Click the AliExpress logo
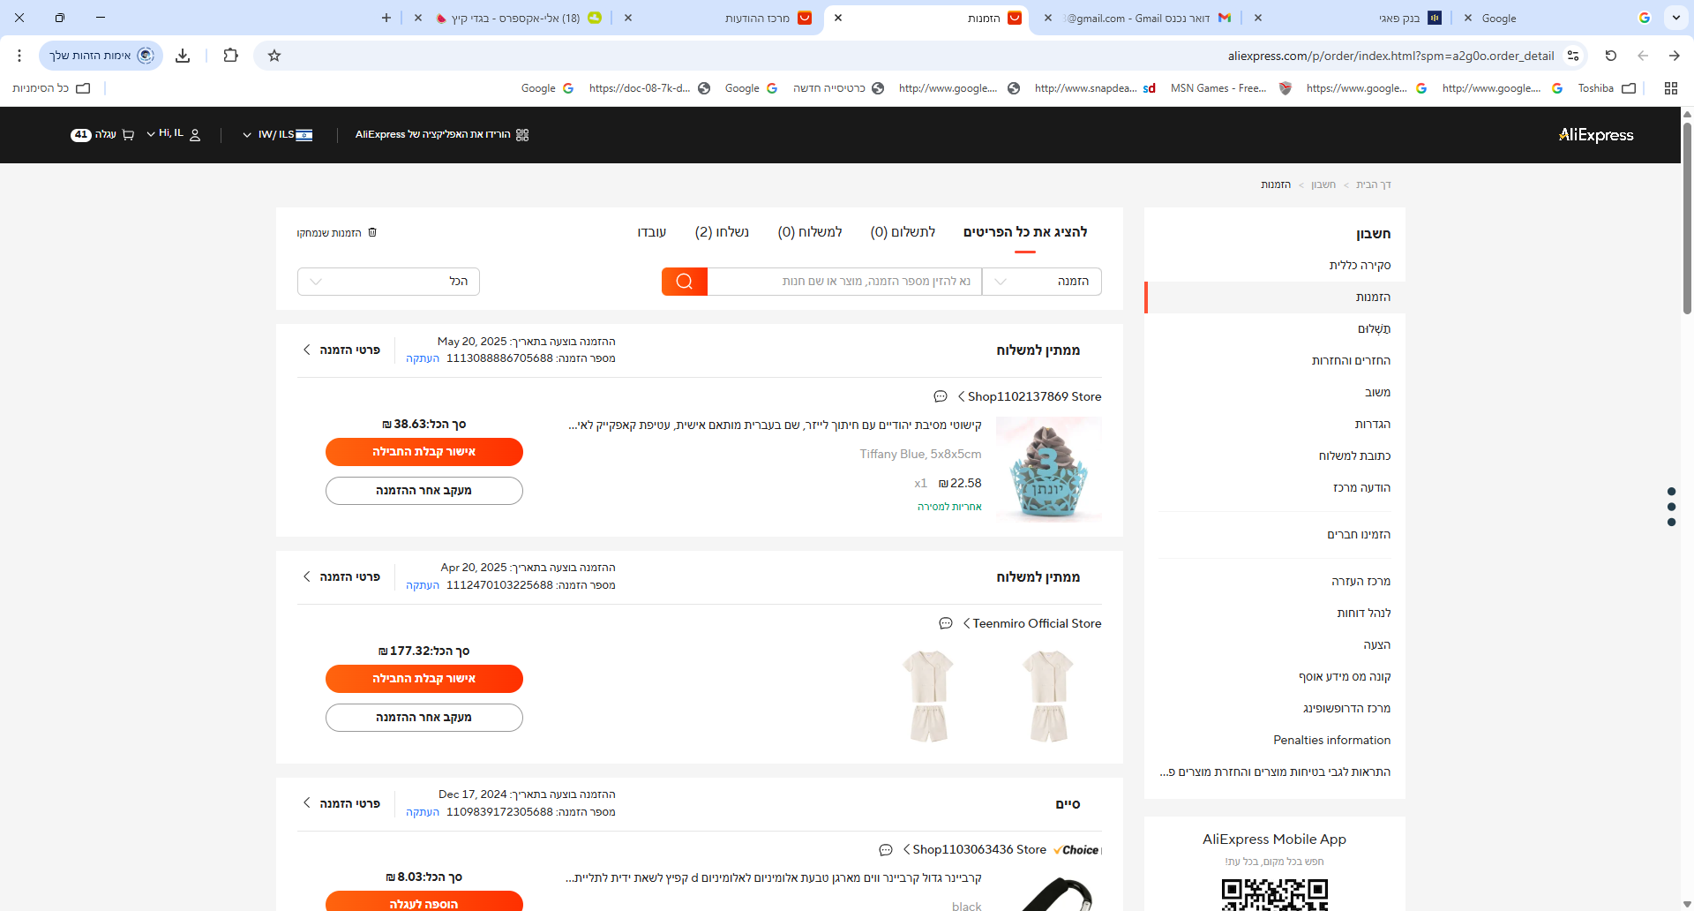The height and width of the screenshot is (911, 1694). [x=1596, y=135]
